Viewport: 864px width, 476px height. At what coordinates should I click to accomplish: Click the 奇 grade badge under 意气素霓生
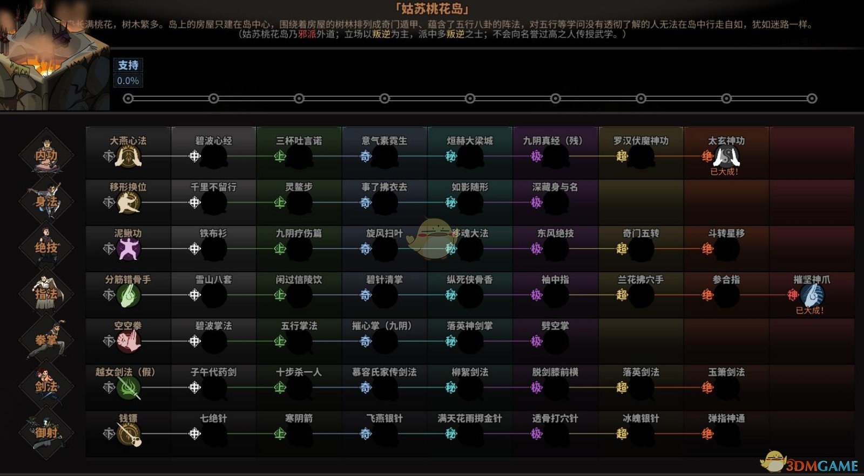[x=366, y=156]
